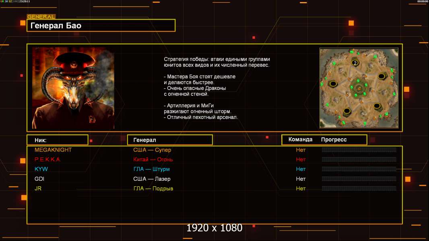This screenshot has width=429, height=241.
Task: Click the Генерал column header
Action: click(169, 140)
